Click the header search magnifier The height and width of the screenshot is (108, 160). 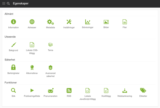[8, 4]
